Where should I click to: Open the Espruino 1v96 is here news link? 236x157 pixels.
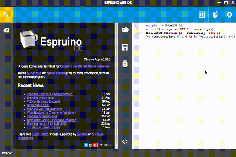coord(40,98)
